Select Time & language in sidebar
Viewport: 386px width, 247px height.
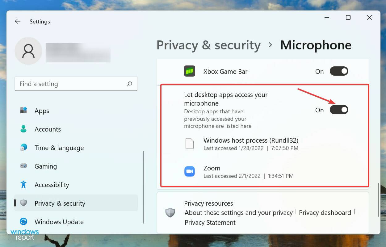pyautogui.click(x=59, y=148)
